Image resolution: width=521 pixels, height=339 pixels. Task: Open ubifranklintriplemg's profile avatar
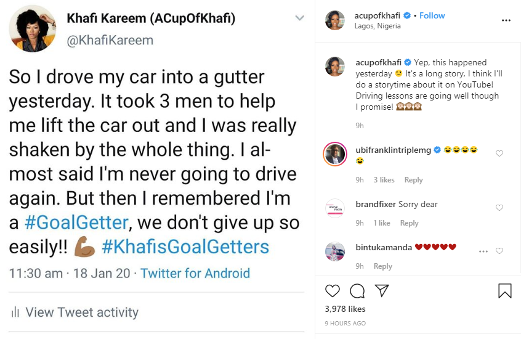pos(334,154)
